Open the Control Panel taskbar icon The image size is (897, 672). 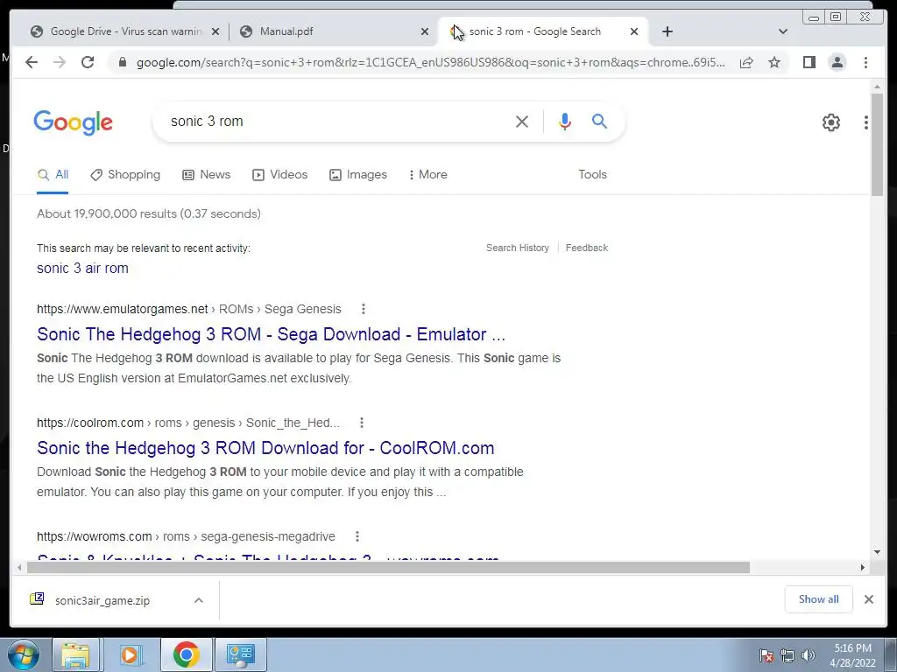point(240,654)
